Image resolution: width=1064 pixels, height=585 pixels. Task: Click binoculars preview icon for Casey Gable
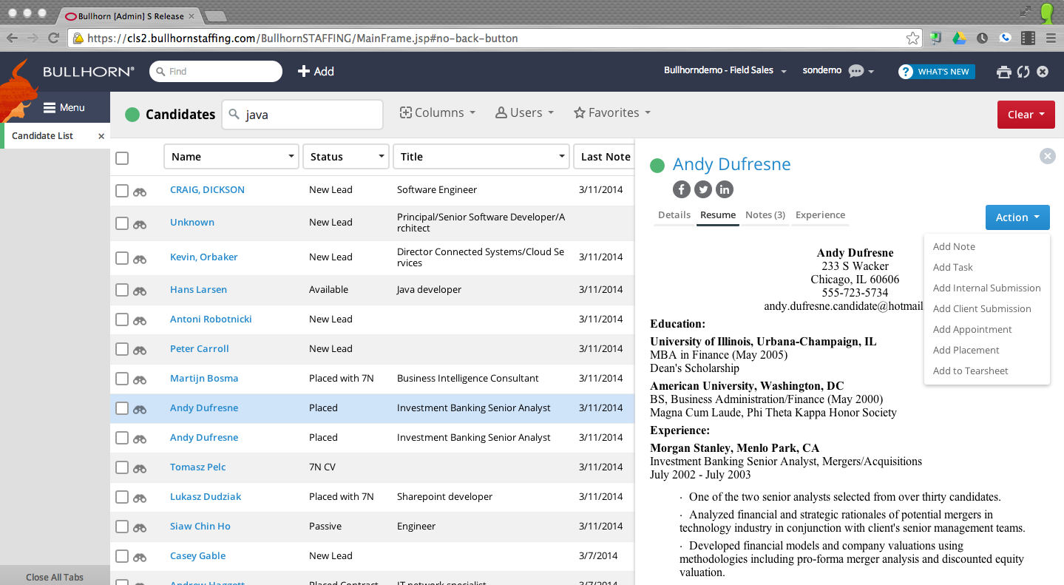pos(140,558)
